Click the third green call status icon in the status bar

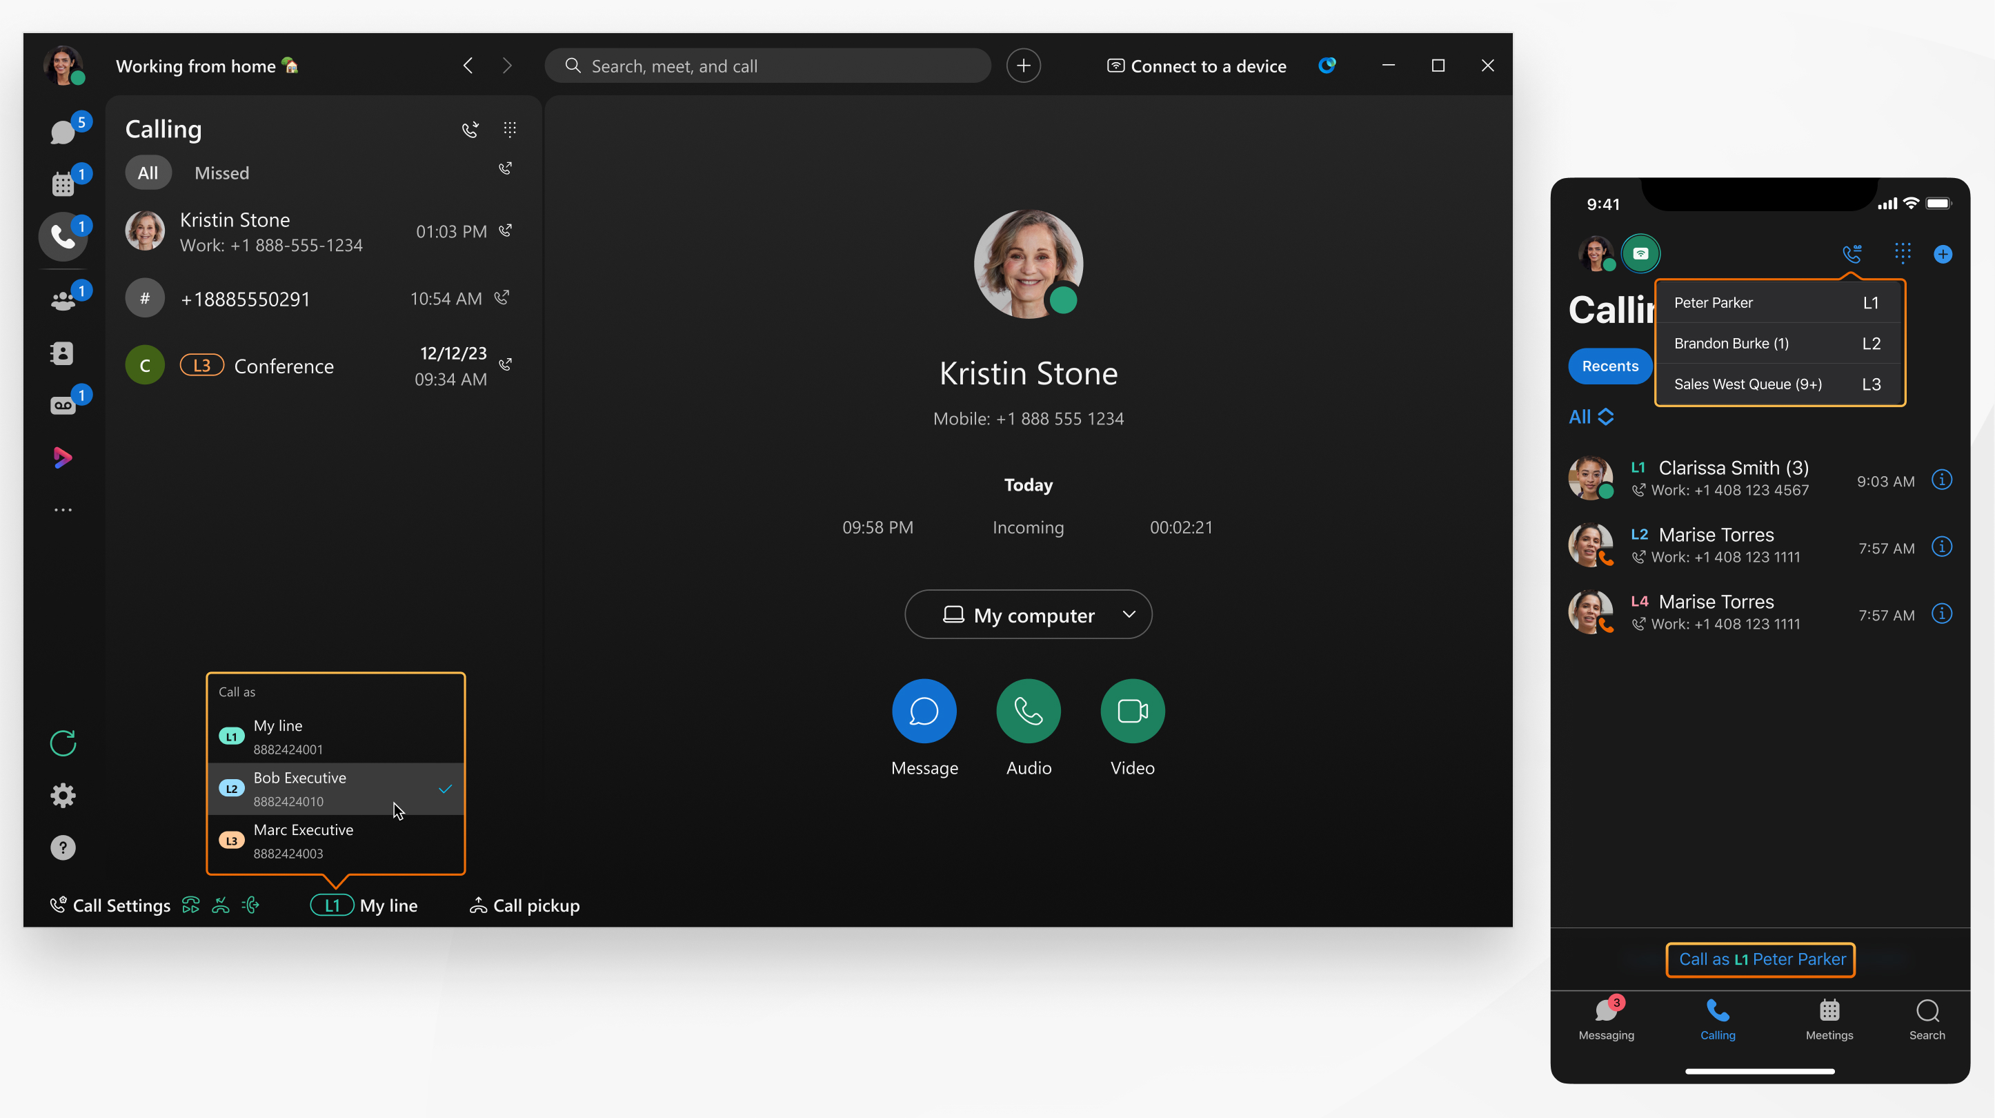coord(250,905)
